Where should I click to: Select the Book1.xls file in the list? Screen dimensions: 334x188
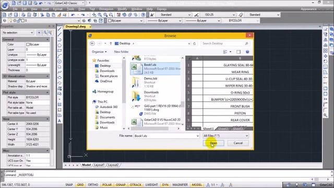coord(156,68)
